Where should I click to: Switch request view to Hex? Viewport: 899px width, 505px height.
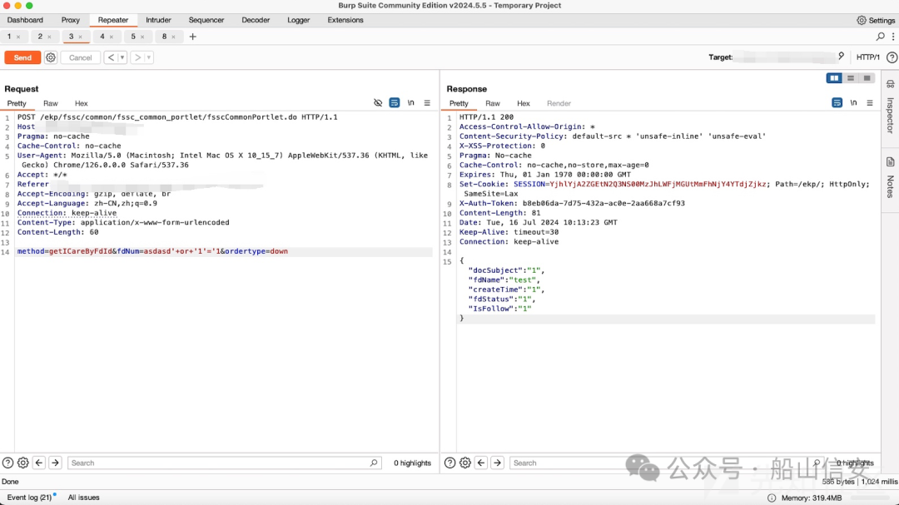click(82, 103)
